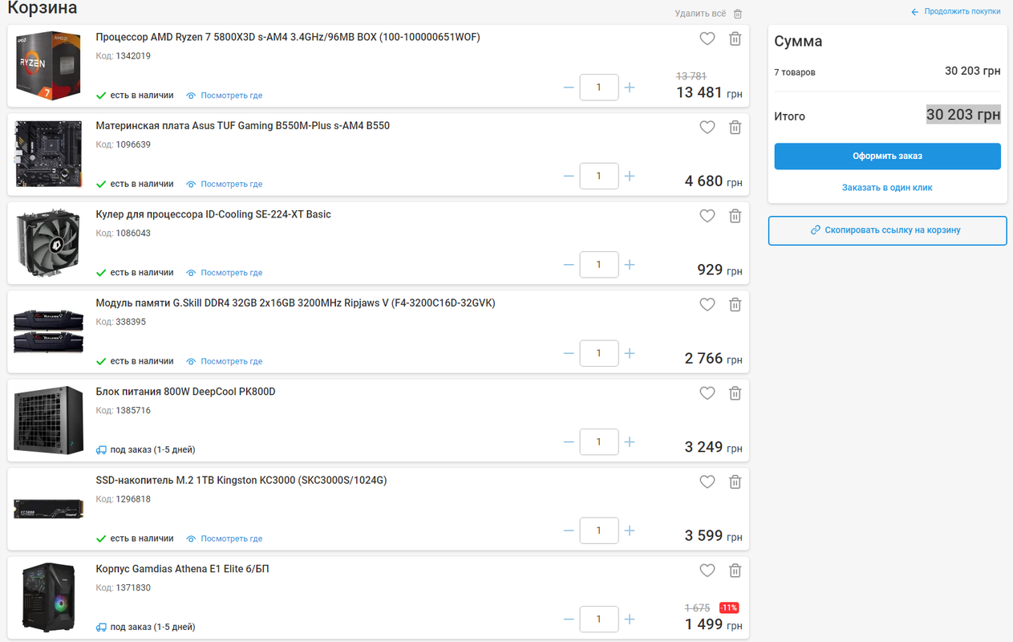
Task: Reduce Kingston KC3000 SSD quantity
Action: coord(569,530)
